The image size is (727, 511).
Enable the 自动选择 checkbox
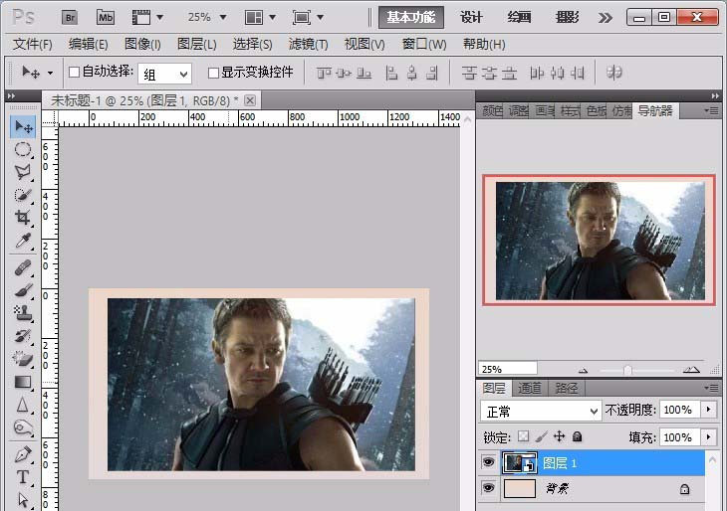pyautogui.click(x=74, y=73)
